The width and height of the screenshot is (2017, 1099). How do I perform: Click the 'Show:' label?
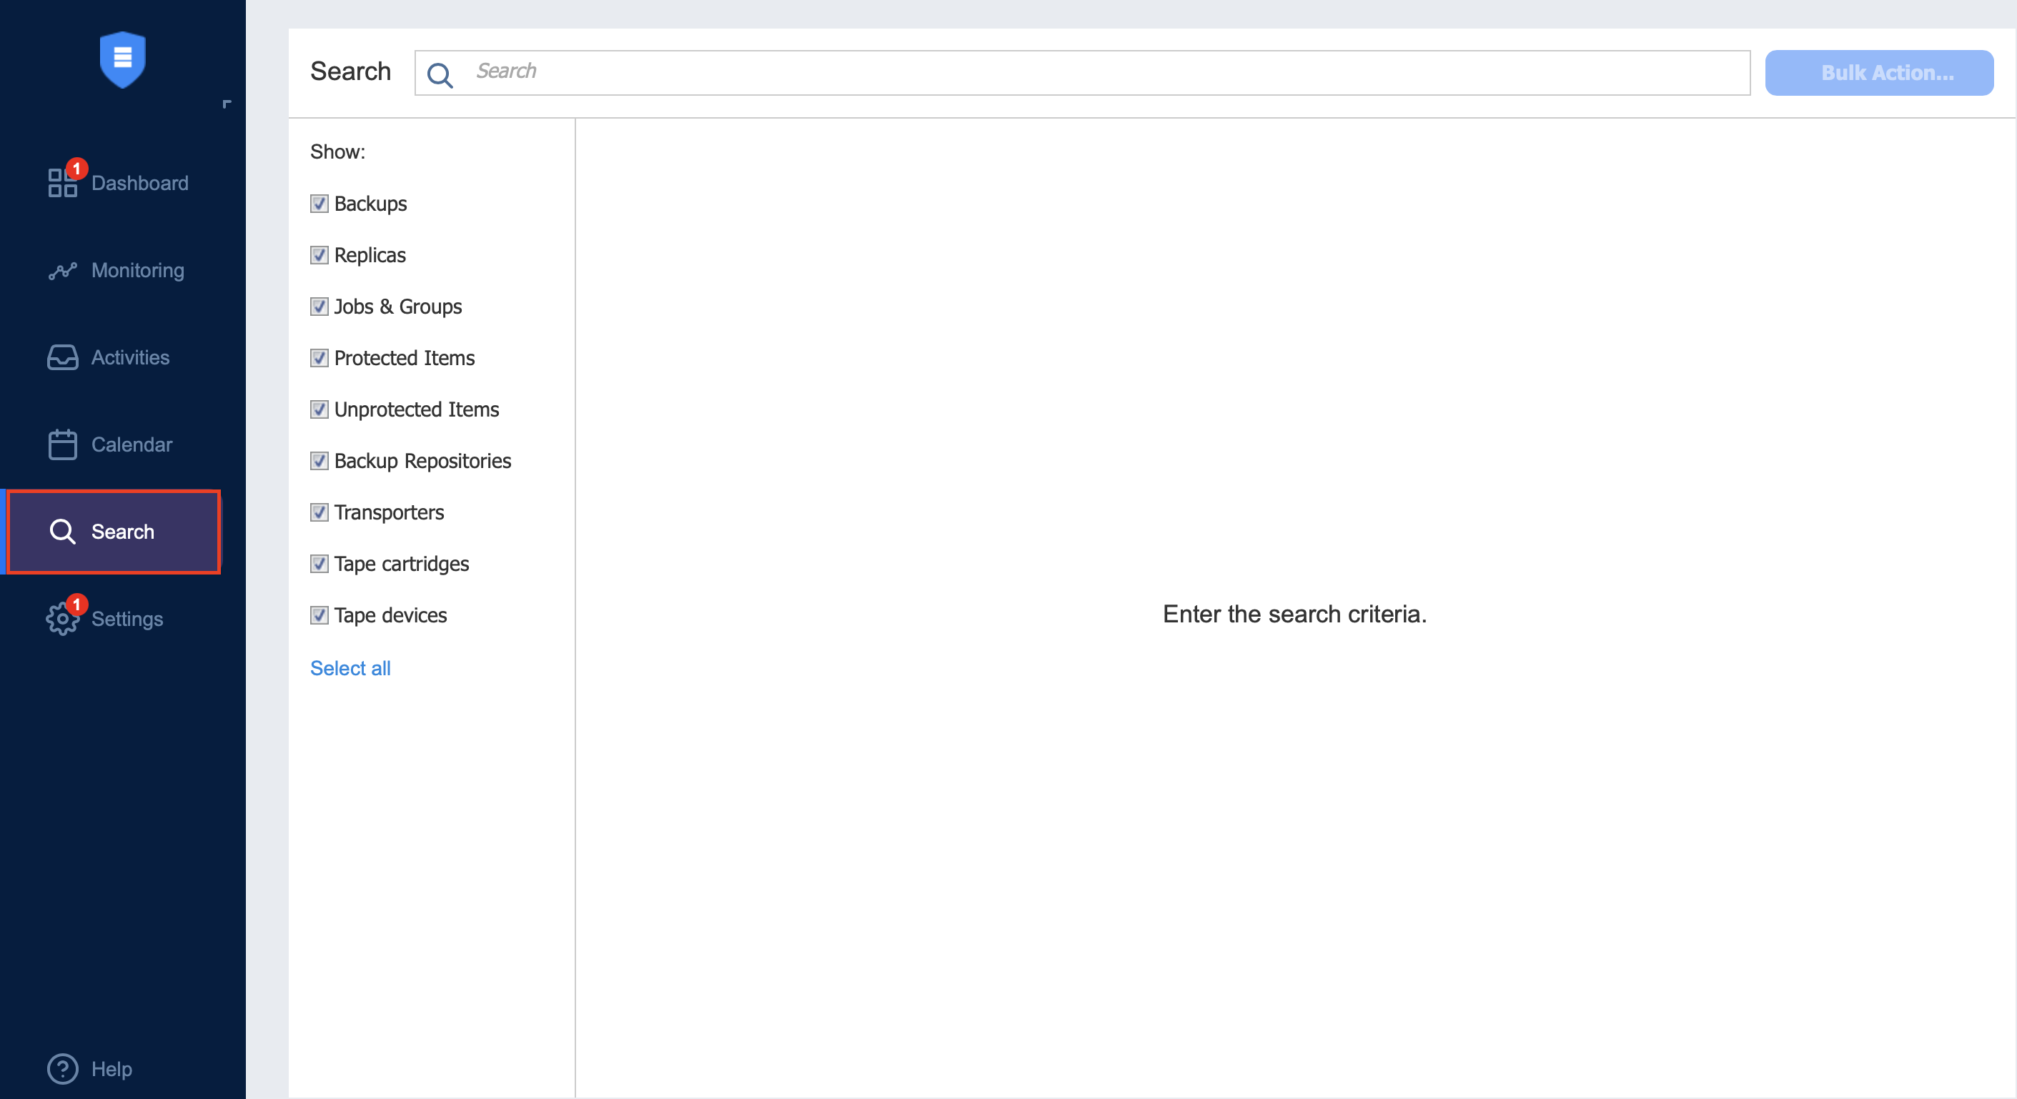tap(337, 152)
